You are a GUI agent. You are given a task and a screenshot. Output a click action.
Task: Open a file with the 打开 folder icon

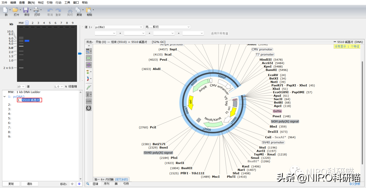coord(15,10)
